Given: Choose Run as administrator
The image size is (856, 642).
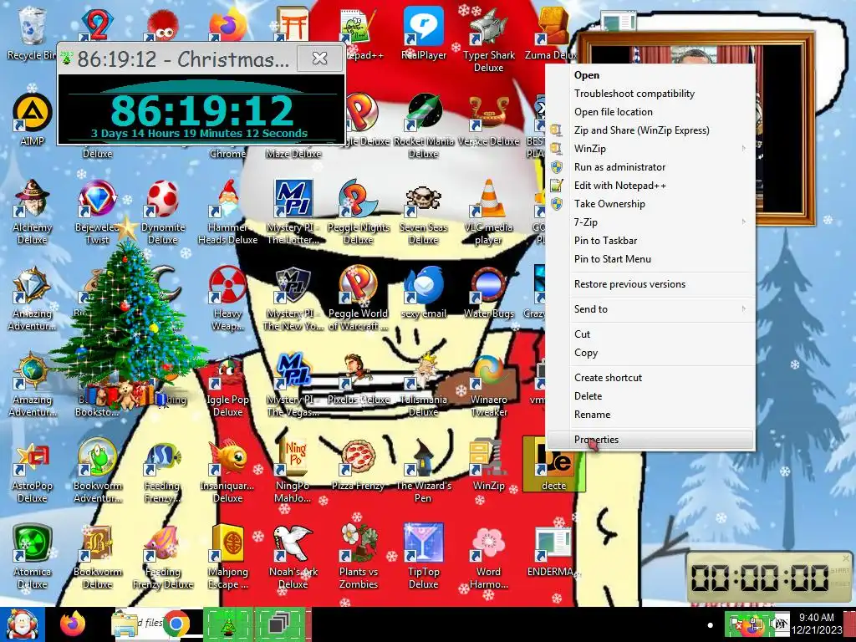Looking at the screenshot, I should pos(650,167).
